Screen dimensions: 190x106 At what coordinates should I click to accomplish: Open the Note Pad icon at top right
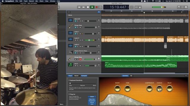[x=179, y=7]
